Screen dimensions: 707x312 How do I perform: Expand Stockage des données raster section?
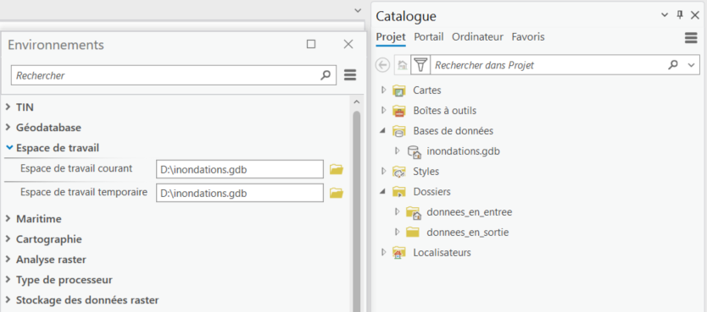point(8,299)
